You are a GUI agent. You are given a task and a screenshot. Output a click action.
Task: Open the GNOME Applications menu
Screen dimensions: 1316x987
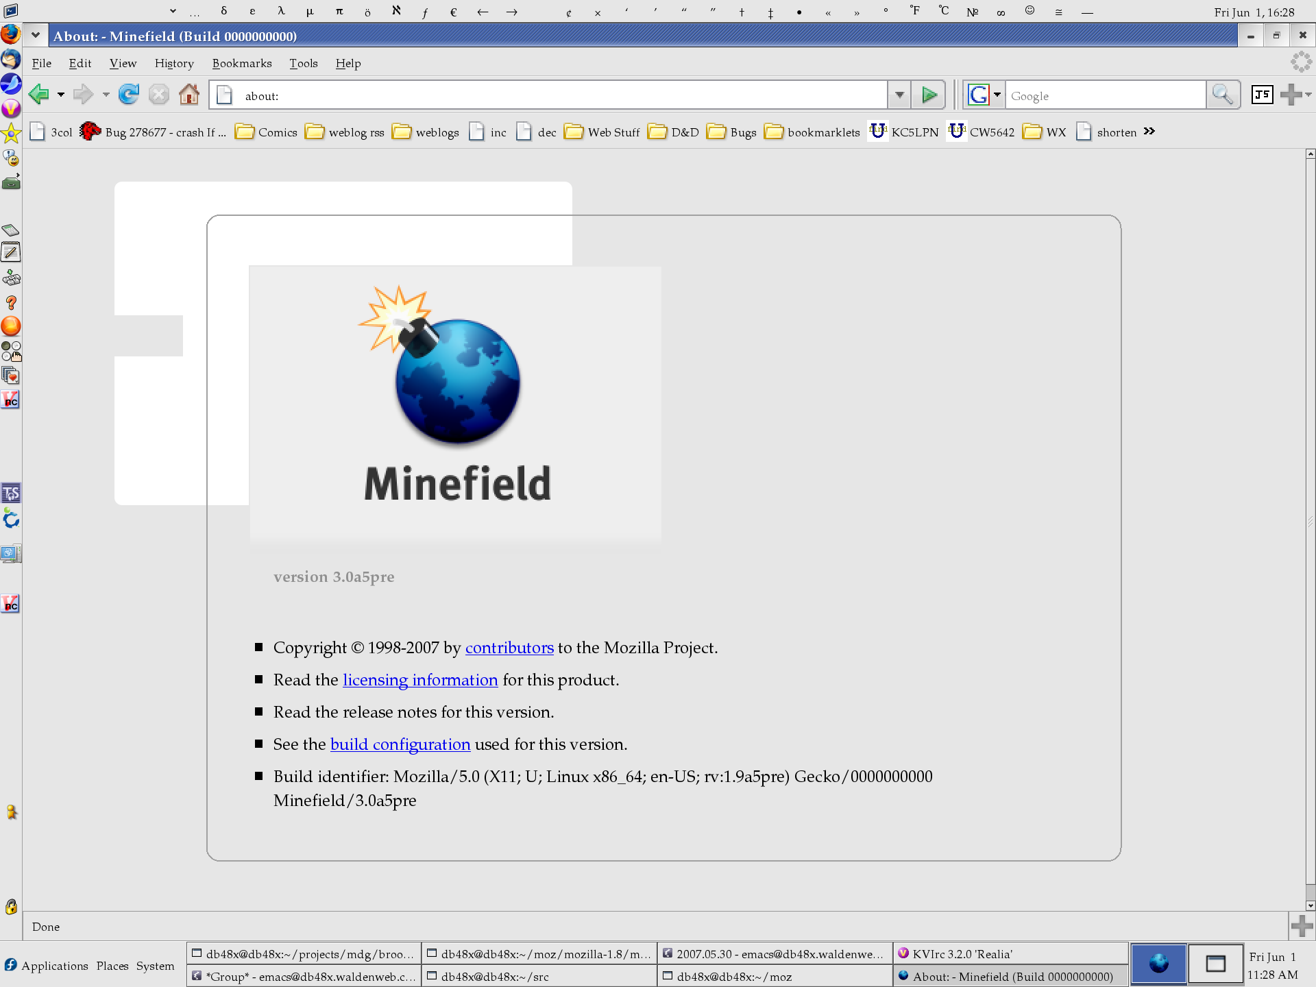click(47, 965)
